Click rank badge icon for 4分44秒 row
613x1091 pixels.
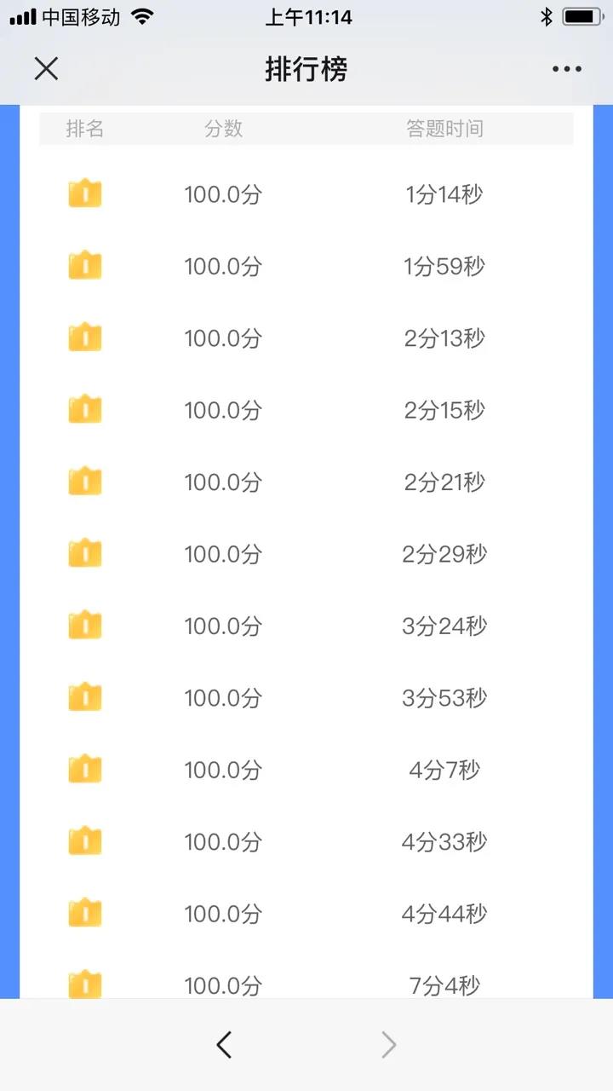coord(85,913)
